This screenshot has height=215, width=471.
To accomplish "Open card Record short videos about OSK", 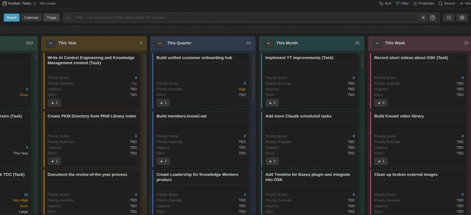I will point(411,58).
